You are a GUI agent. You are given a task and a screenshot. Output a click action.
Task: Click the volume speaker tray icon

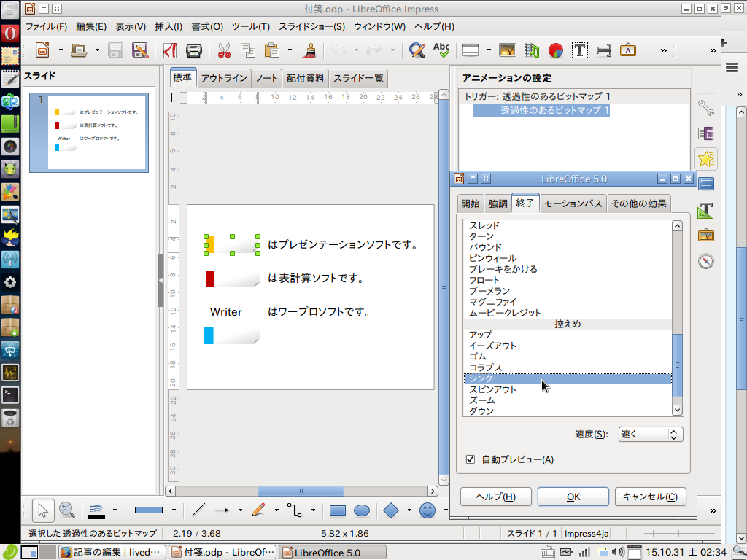(x=618, y=553)
